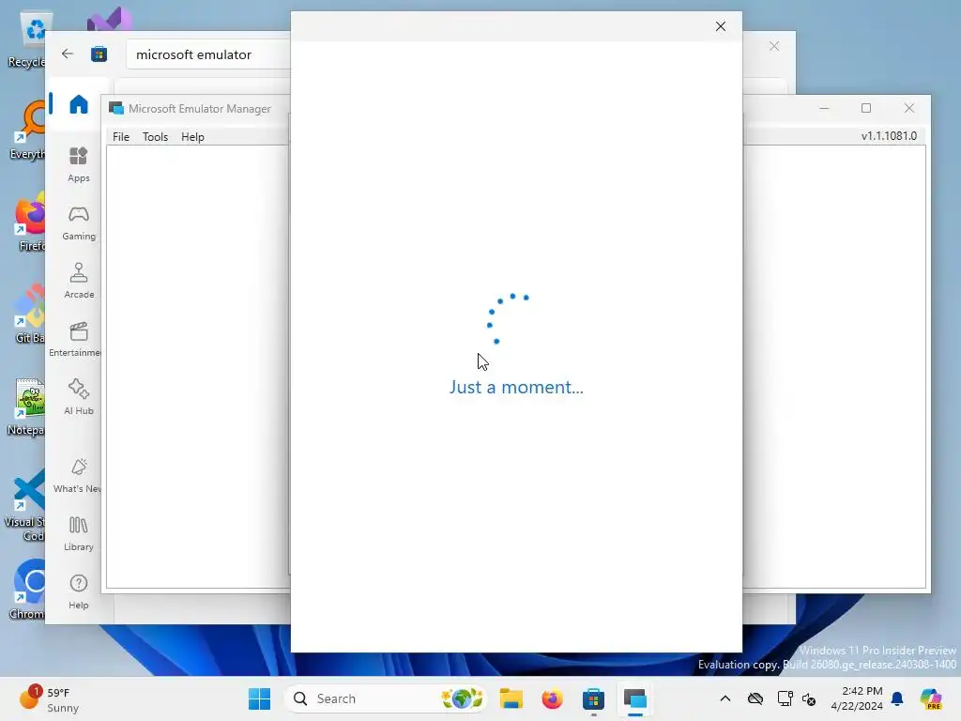Open Gaming section in Store sidebar
The height and width of the screenshot is (721, 961).
tap(79, 222)
